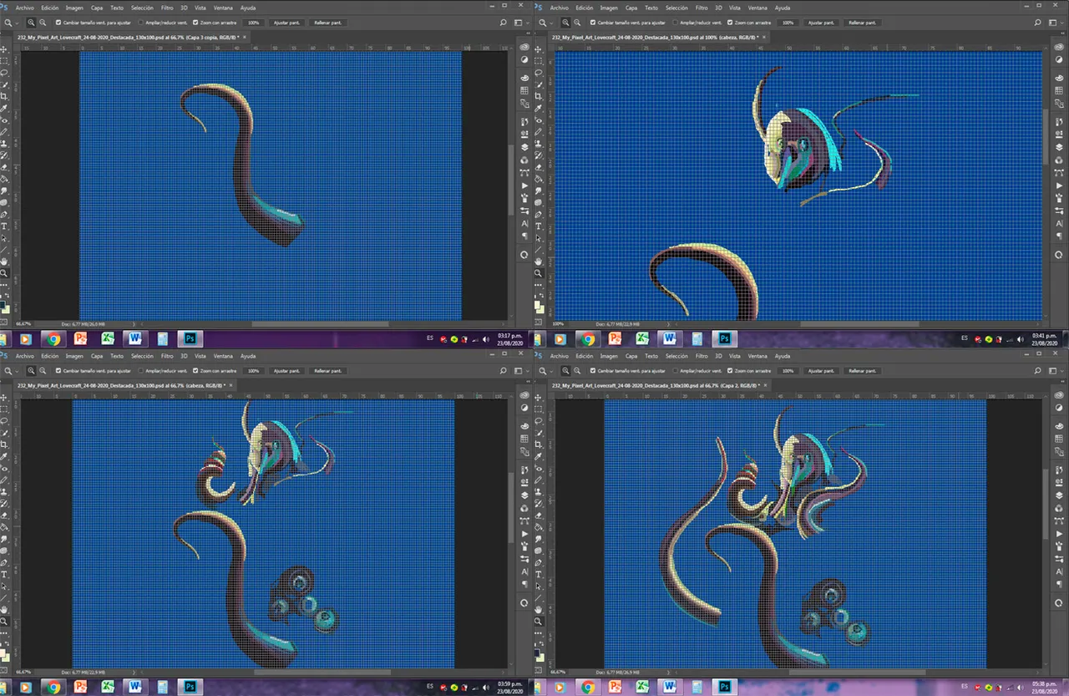1069x696 pixels.
Task: Click the search icon in bottom-right window
Action: pos(1038,370)
